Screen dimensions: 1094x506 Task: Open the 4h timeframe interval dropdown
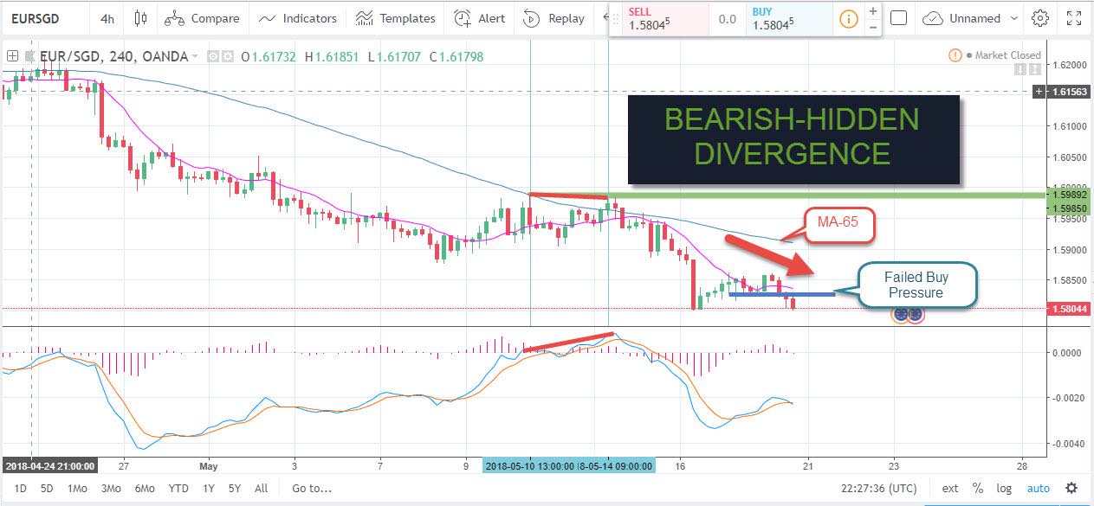point(108,18)
